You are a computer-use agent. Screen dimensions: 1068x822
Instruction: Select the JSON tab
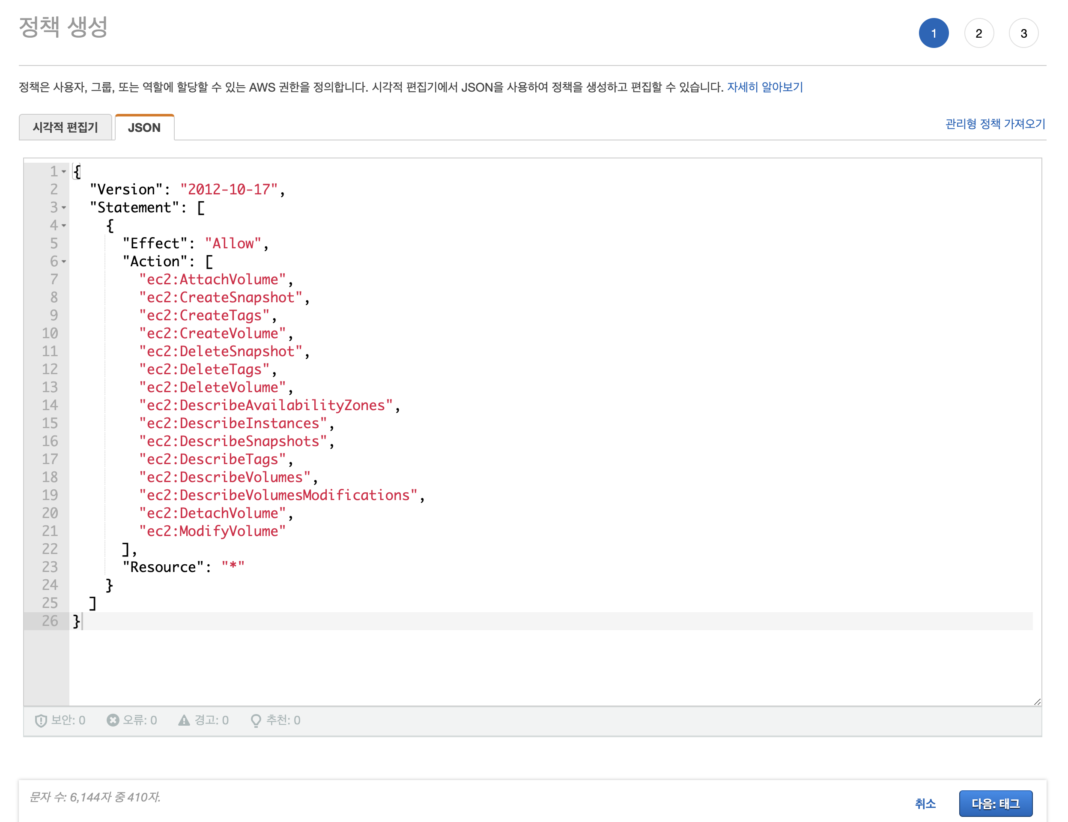click(x=144, y=127)
